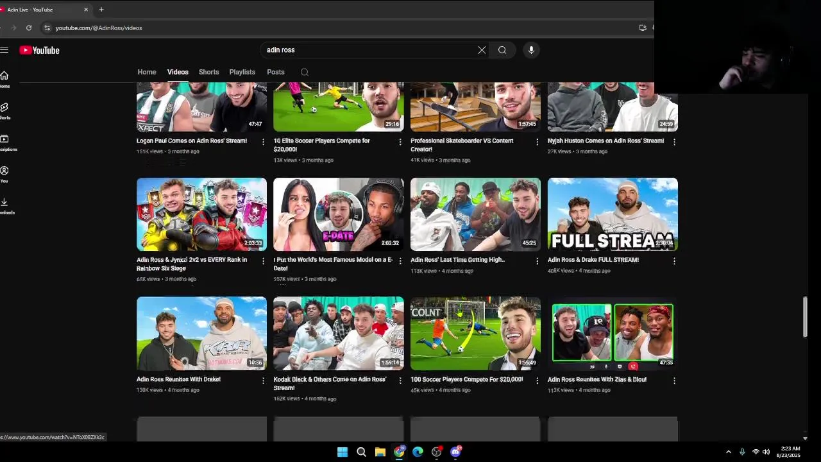Open File Explorer from the taskbar
The width and height of the screenshot is (821, 462).
[x=380, y=452]
